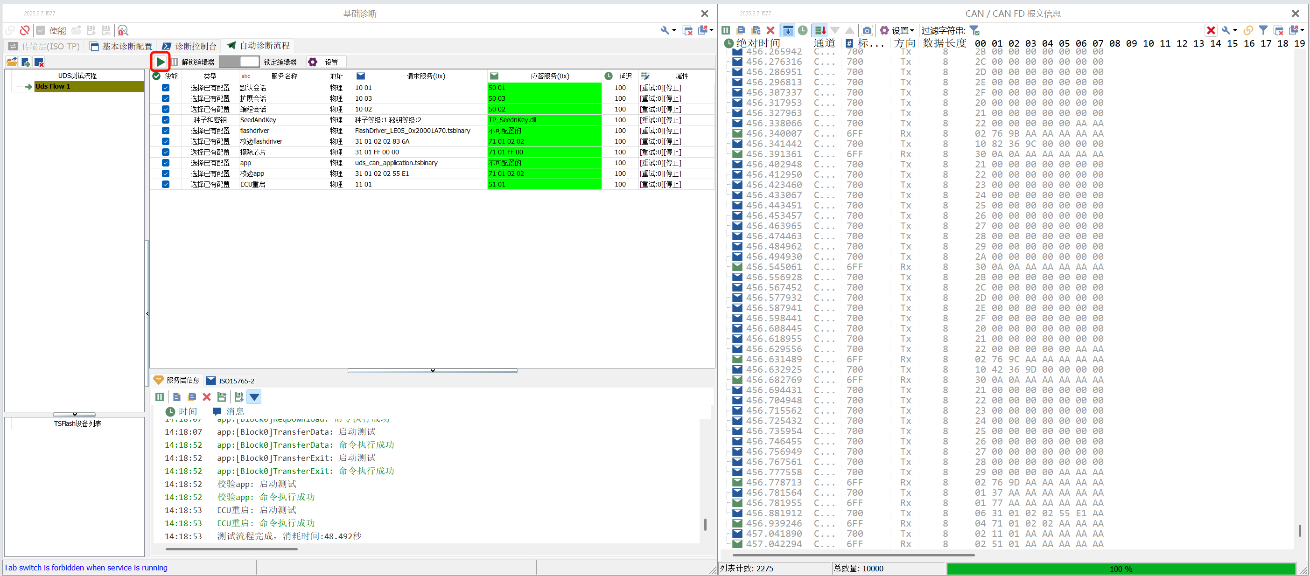The image size is (1310, 576).
Task: Open a flow file with the folder icon
Action: (11, 62)
